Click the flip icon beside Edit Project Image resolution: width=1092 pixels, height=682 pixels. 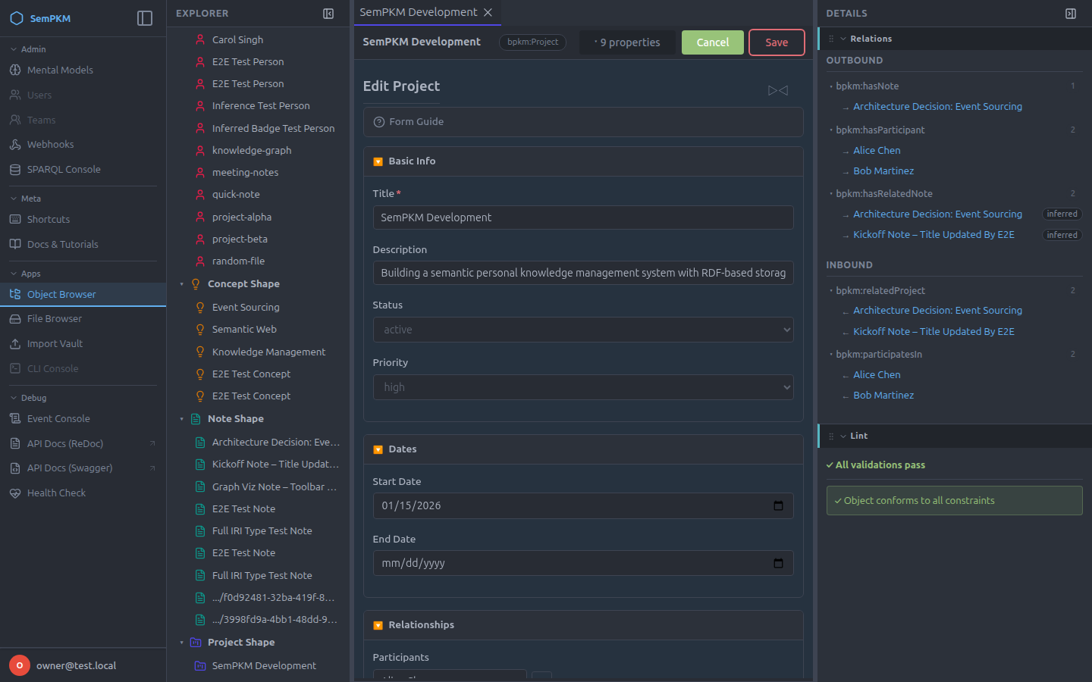click(x=778, y=90)
